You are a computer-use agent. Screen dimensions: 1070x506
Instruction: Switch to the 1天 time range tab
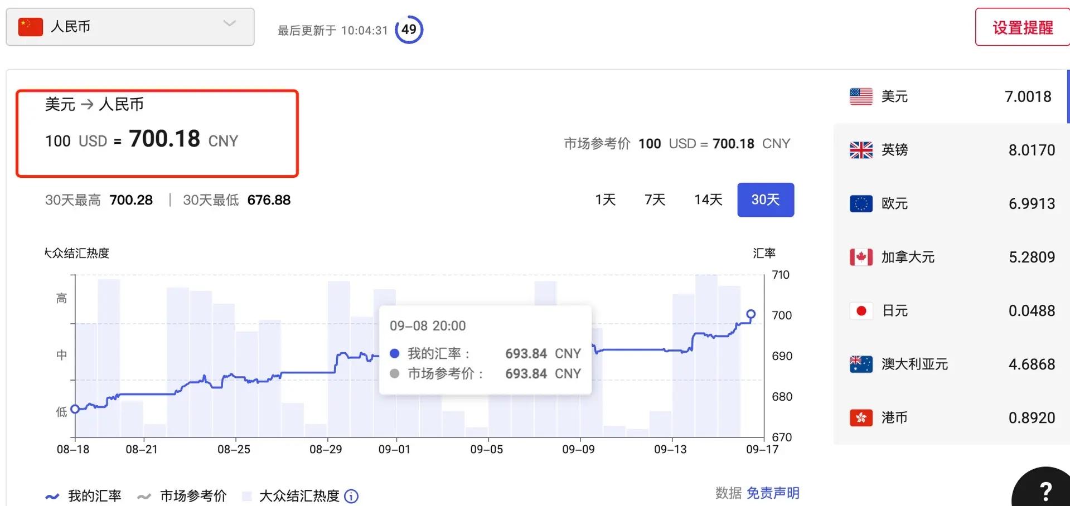coord(604,200)
